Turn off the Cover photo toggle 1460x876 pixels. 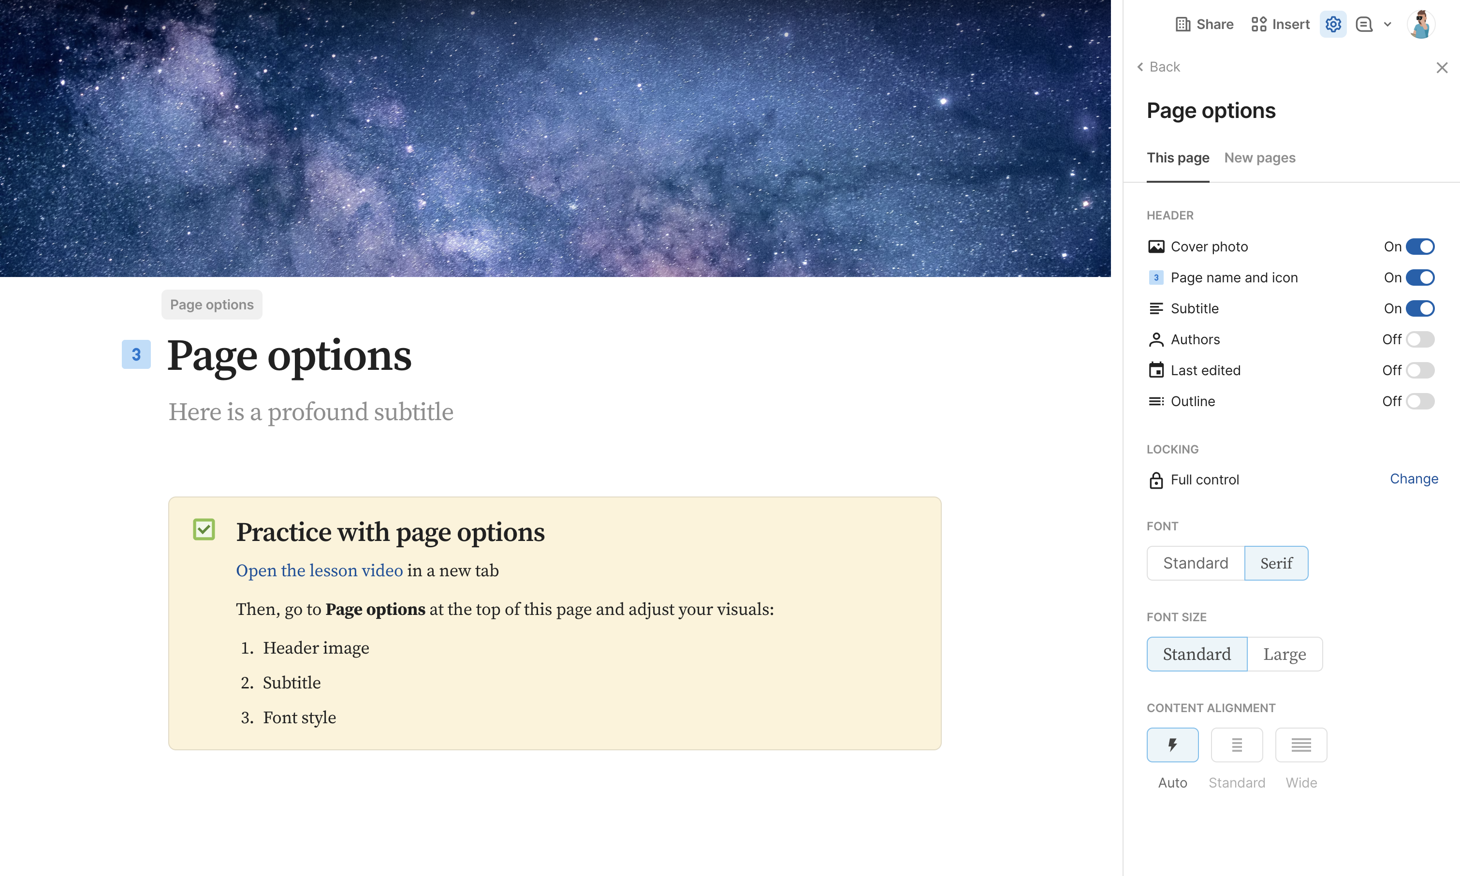1420,246
